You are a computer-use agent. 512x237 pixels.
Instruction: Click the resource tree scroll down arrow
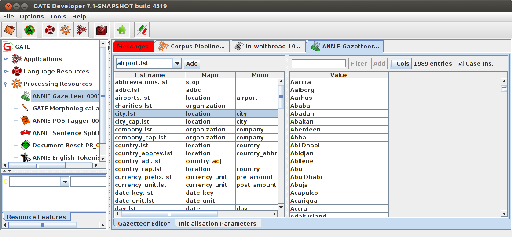(103, 158)
